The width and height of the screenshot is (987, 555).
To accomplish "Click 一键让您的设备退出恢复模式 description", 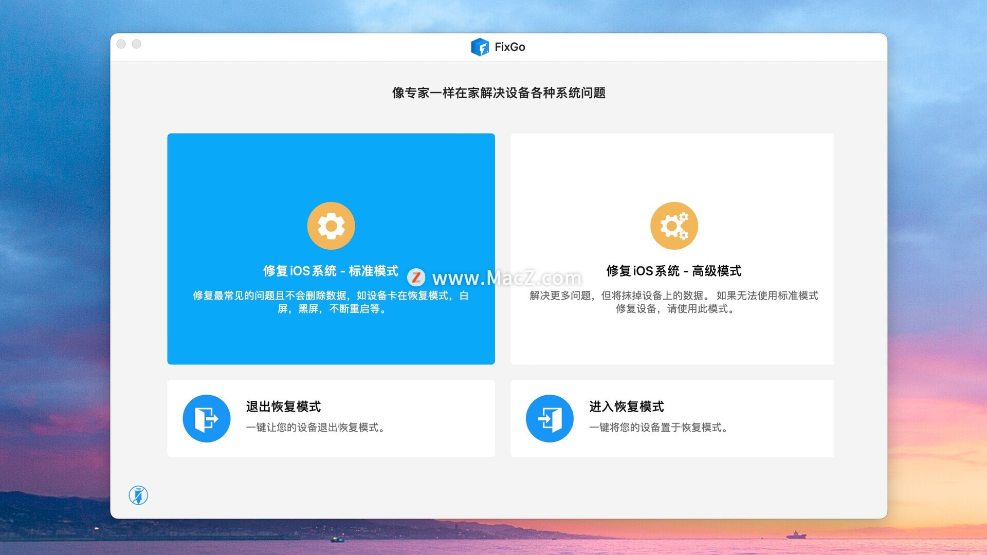I will coord(317,428).
